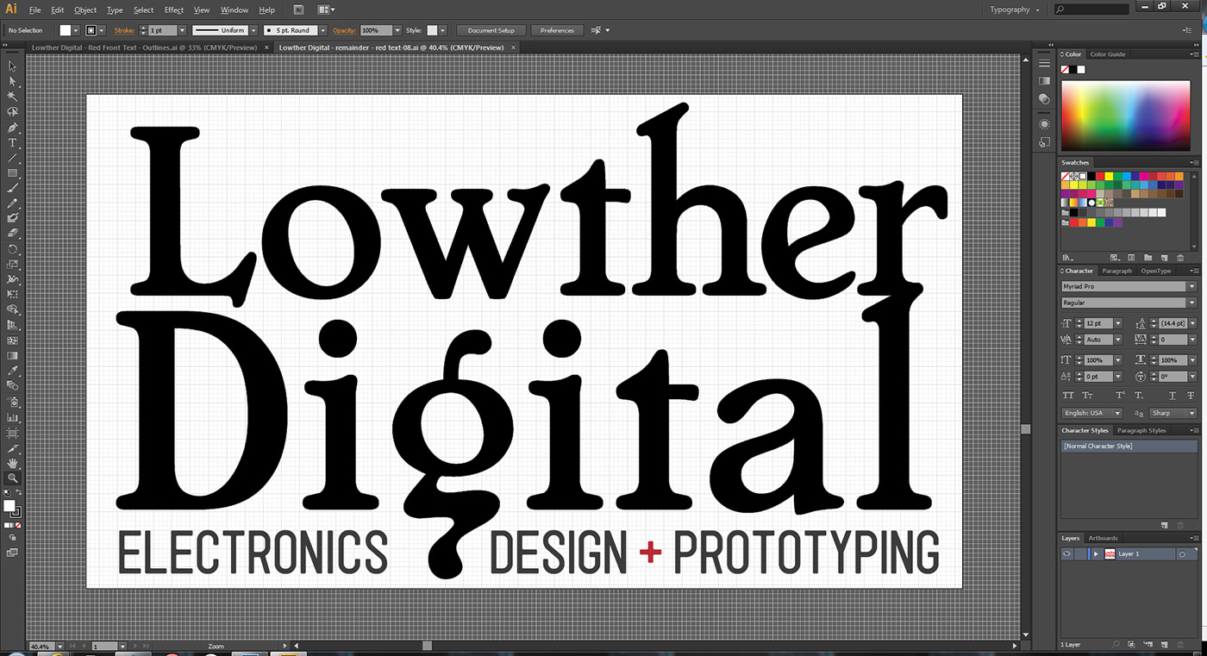Image resolution: width=1207 pixels, height=656 pixels.
Task: Choose the Rectangle tool
Action: pos(12,173)
